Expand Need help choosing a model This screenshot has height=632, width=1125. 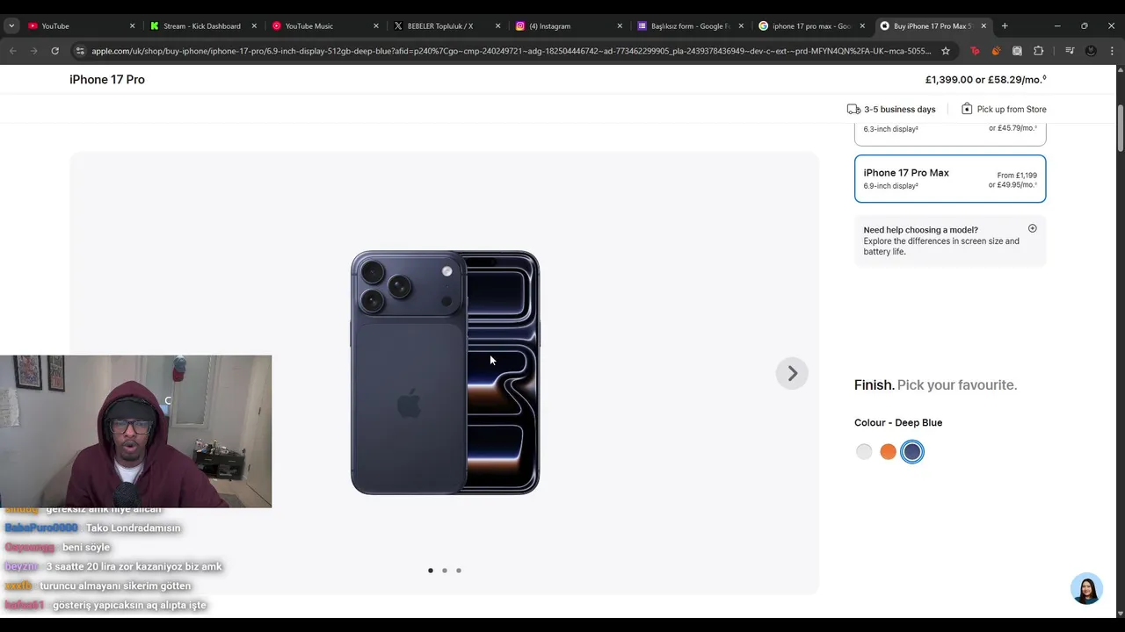click(x=950, y=241)
